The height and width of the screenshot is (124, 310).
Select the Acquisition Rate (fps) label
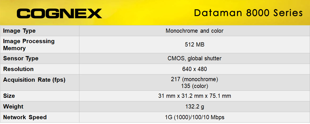point(34,80)
